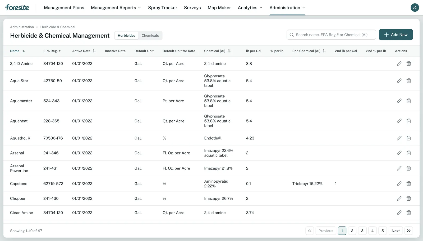The width and height of the screenshot is (423, 241).
Task: Click the Endothall chemical cell
Action: click(213, 138)
